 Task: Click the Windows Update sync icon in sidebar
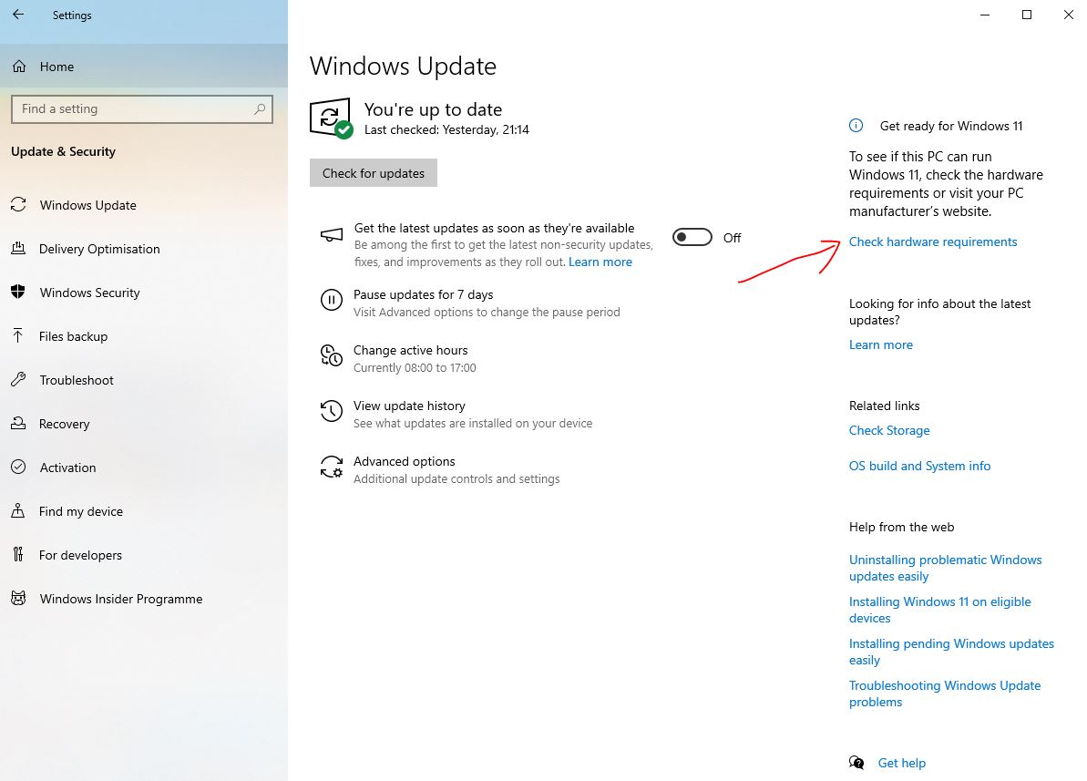click(x=19, y=205)
